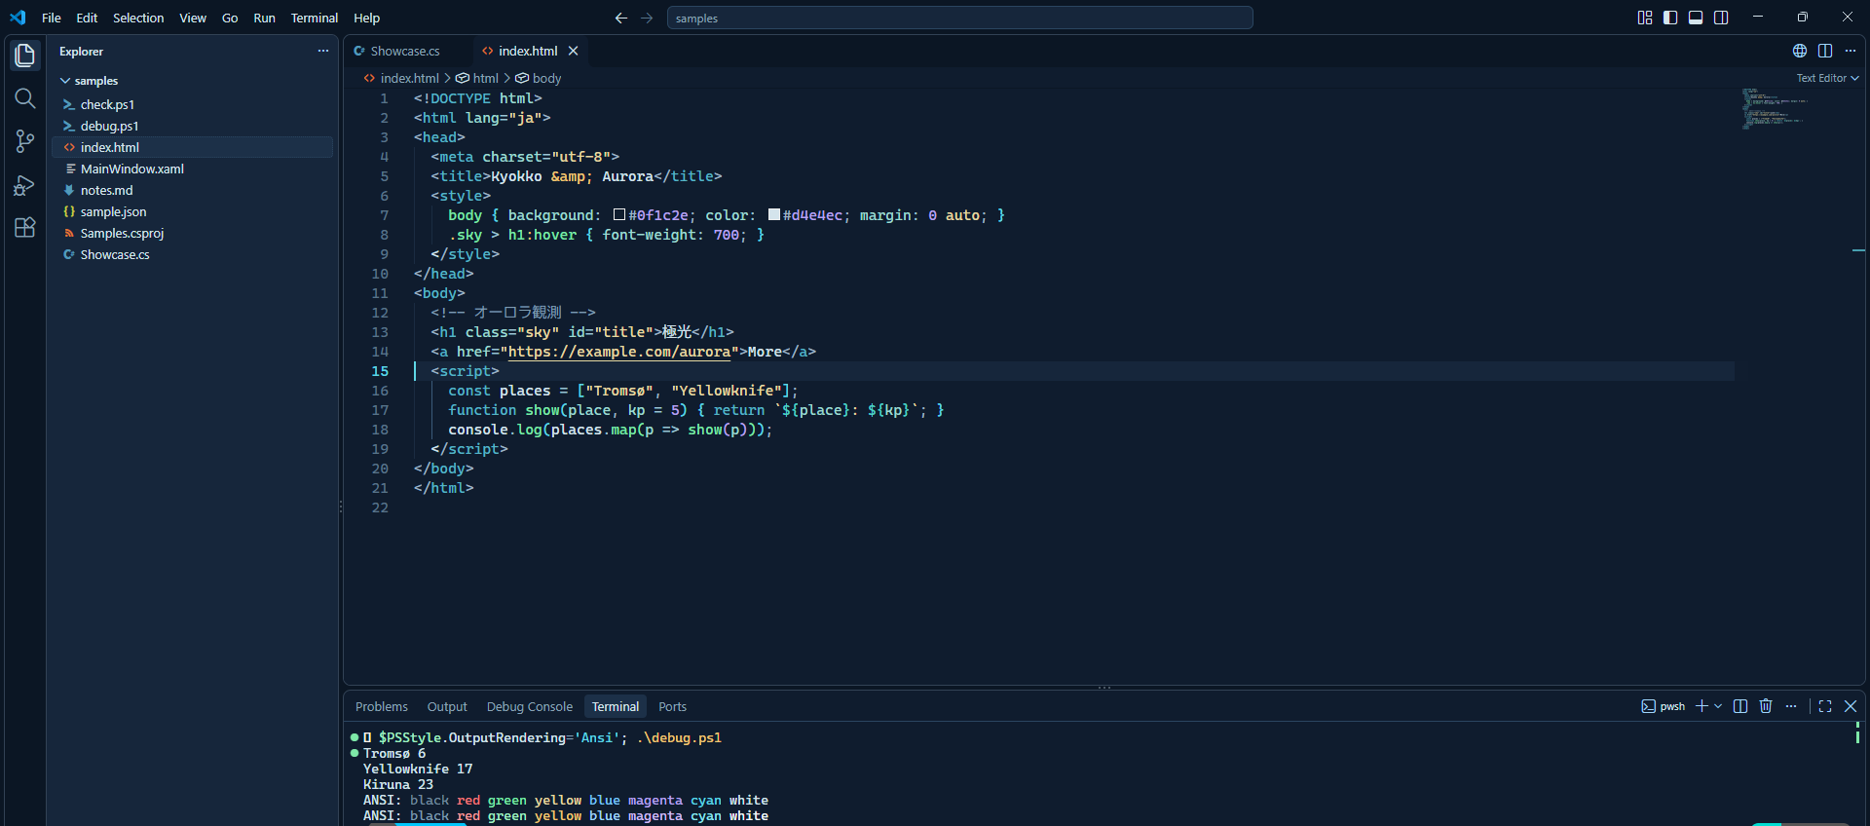1870x826 pixels.
Task: Open the Customize Layout icon
Action: click(1645, 18)
